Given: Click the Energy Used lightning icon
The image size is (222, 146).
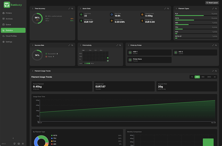Looking at the screenshot, I should pyautogui.click(x=112, y=21).
